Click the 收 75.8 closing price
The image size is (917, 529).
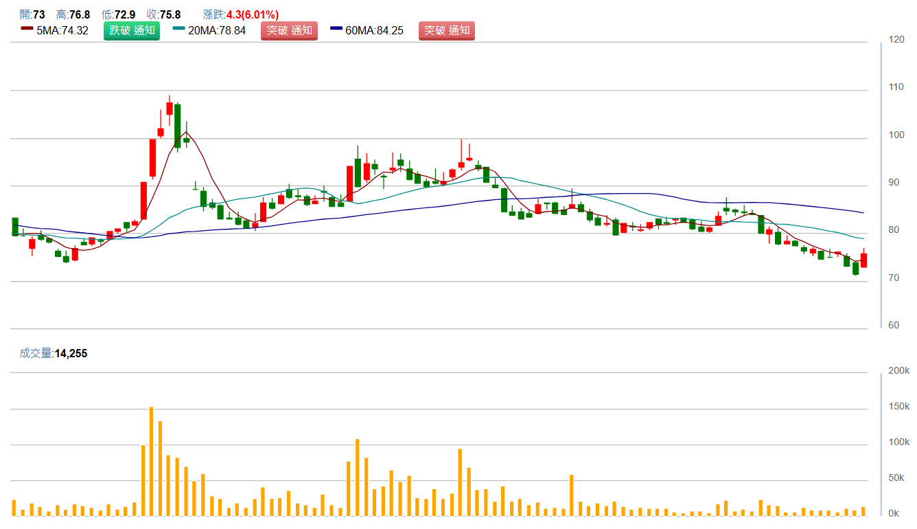[x=164, y=14]
